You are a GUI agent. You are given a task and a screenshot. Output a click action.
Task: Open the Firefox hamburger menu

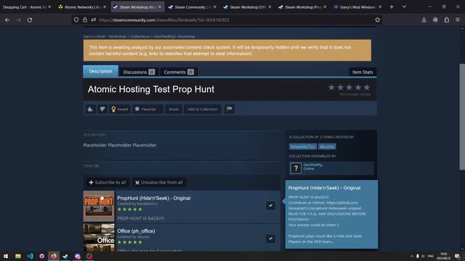coord(458,20)
